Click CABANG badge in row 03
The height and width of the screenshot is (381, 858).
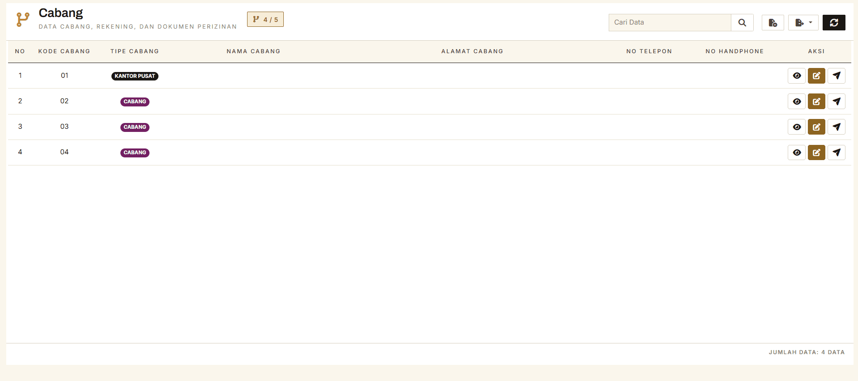coord(135,127)
